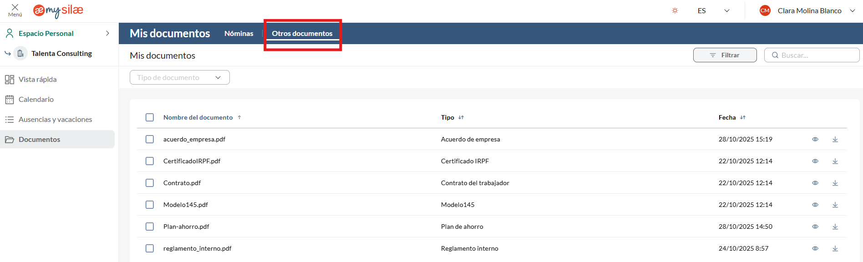Click the Filtrar button
The width and height of the screenshot is (863, 262).
tap(725, 55)
